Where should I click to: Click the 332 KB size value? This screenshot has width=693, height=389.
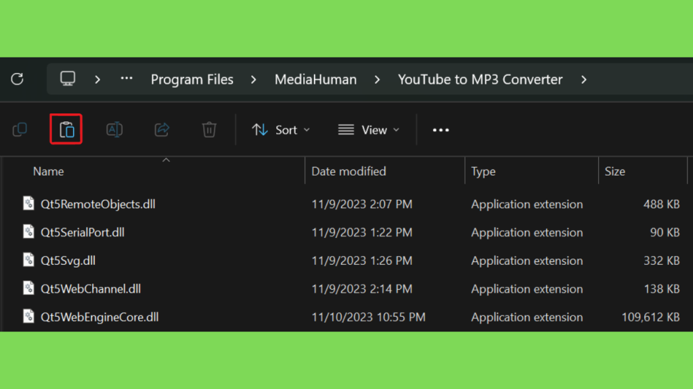[x=661, y=261]
